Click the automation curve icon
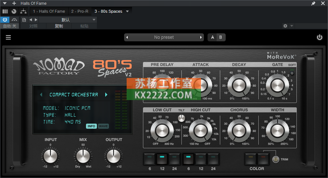This screenshot has width=328, height=178. (14, 20)
